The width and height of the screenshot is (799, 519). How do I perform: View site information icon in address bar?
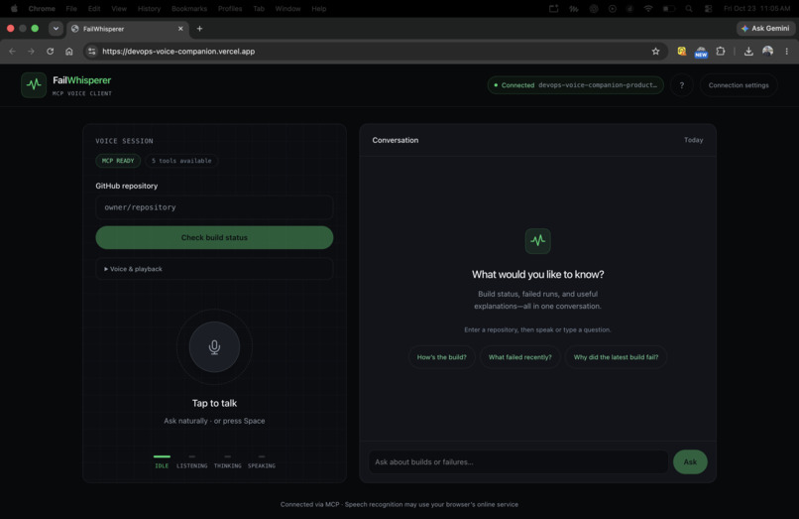pos(92,51)
